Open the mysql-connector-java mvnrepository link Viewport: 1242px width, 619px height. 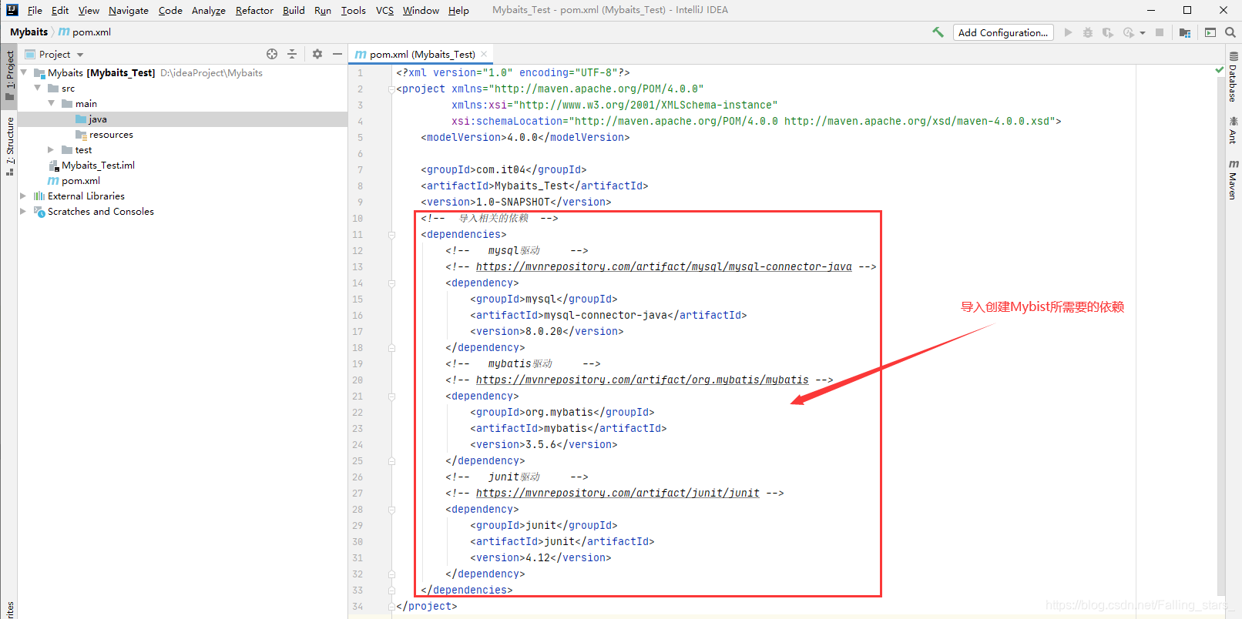click(663, 266)
